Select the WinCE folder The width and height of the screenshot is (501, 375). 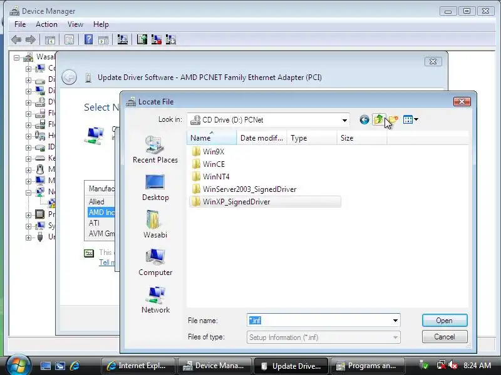coord(209,164)
